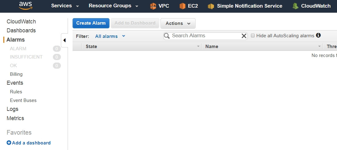Open Event Buses under Events
The height and width of the screenshot is (150, 337).
pyautogui.click(x=23, y=100)
